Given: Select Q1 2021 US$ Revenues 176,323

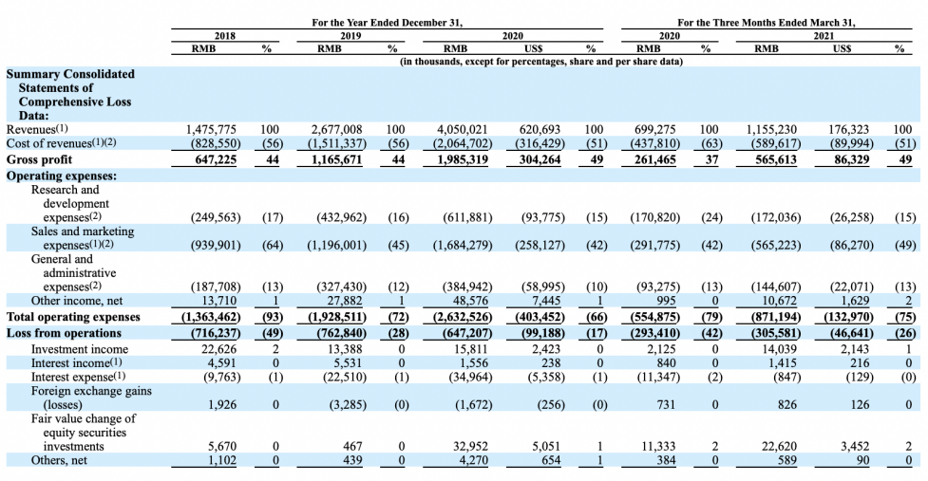Looking at the screenshot, I should (848, 129).
